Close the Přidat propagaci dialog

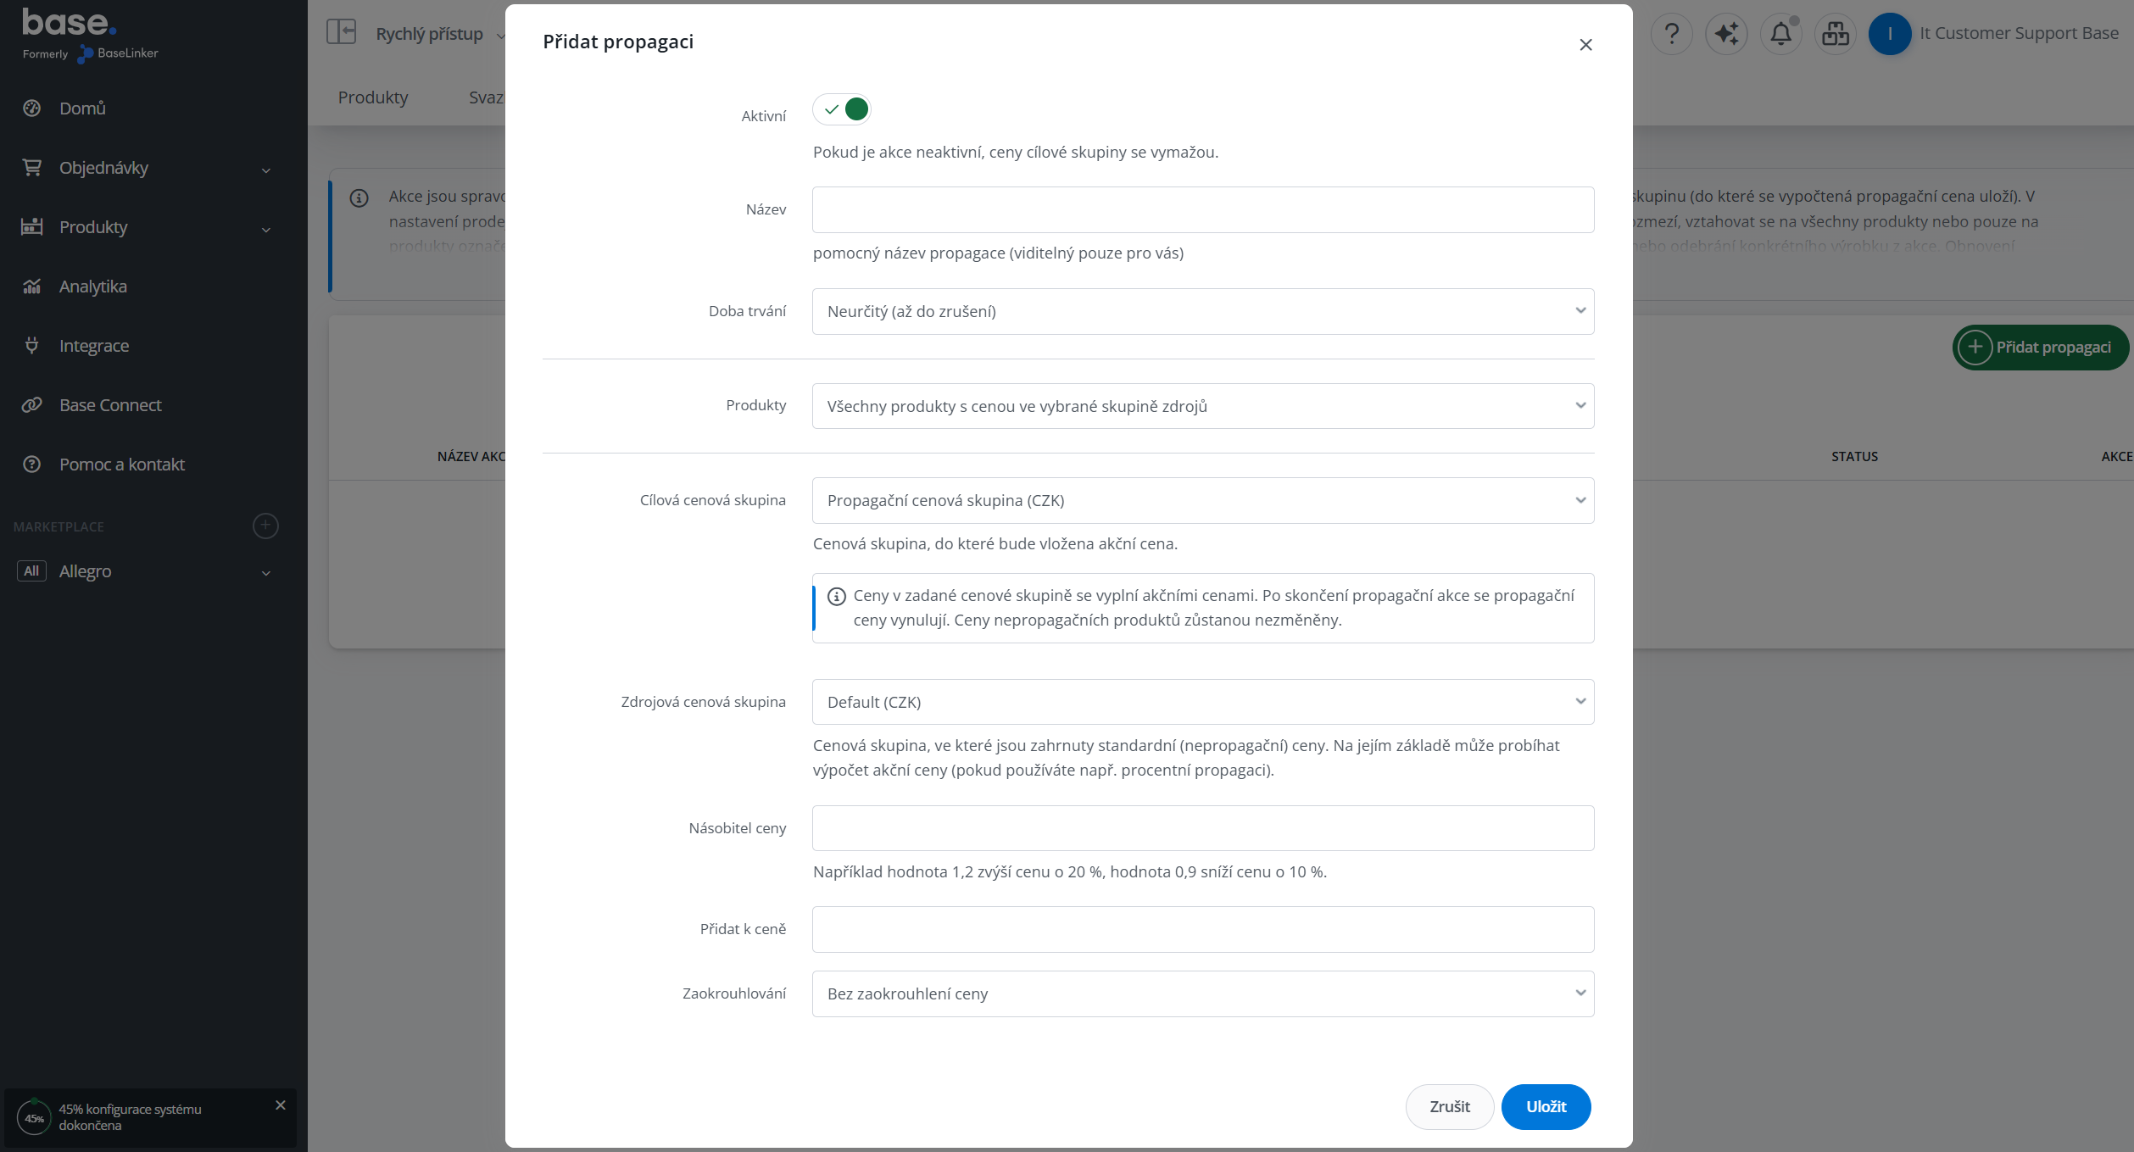pos(1585,45)
